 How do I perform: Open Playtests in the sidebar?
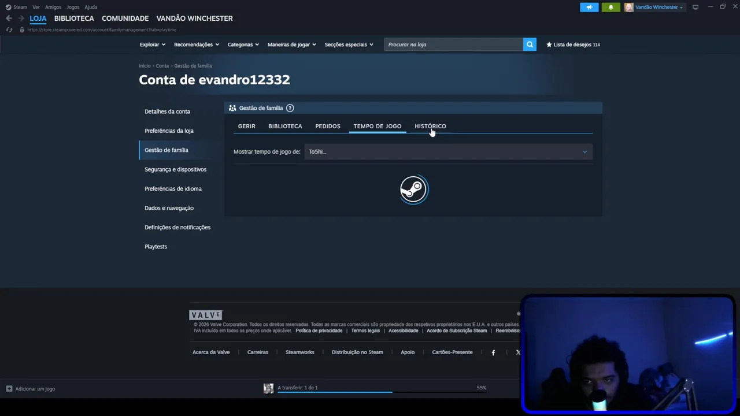(x=156, y=247)
